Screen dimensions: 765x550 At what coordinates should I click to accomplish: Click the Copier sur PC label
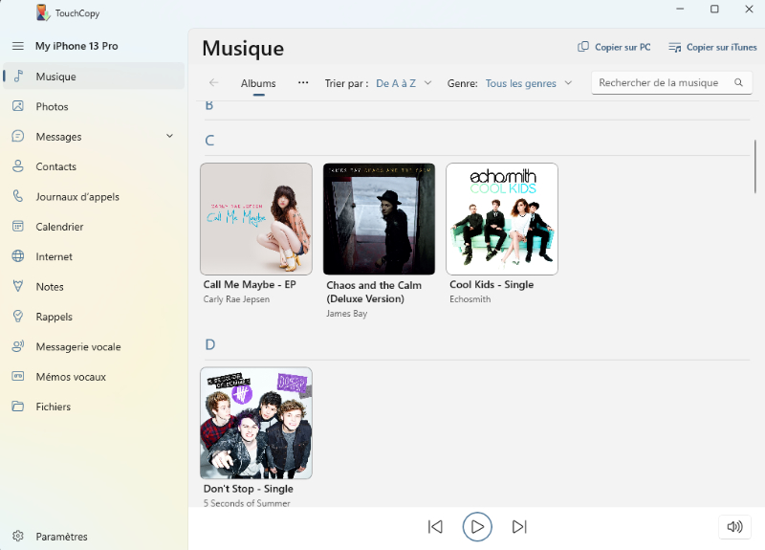623,47
